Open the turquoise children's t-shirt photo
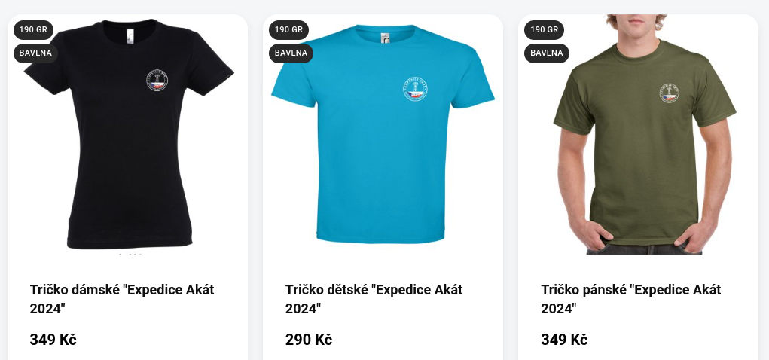 coord(383,134)
